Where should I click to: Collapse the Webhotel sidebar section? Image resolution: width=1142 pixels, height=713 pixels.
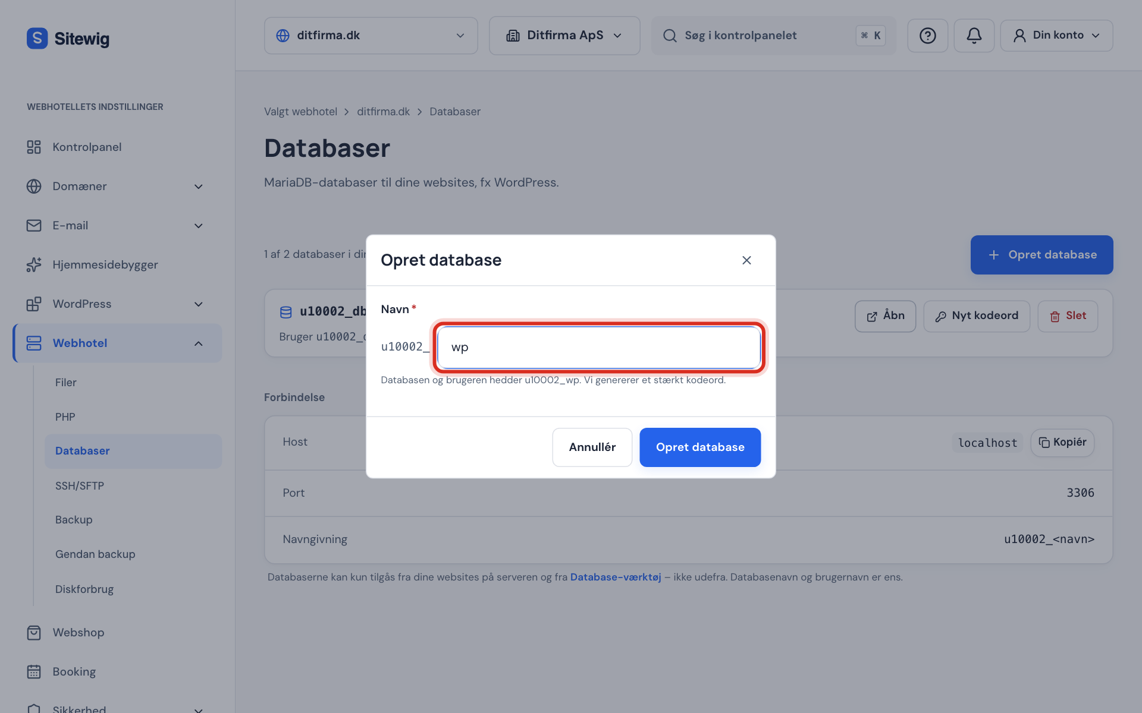point(117,343)
